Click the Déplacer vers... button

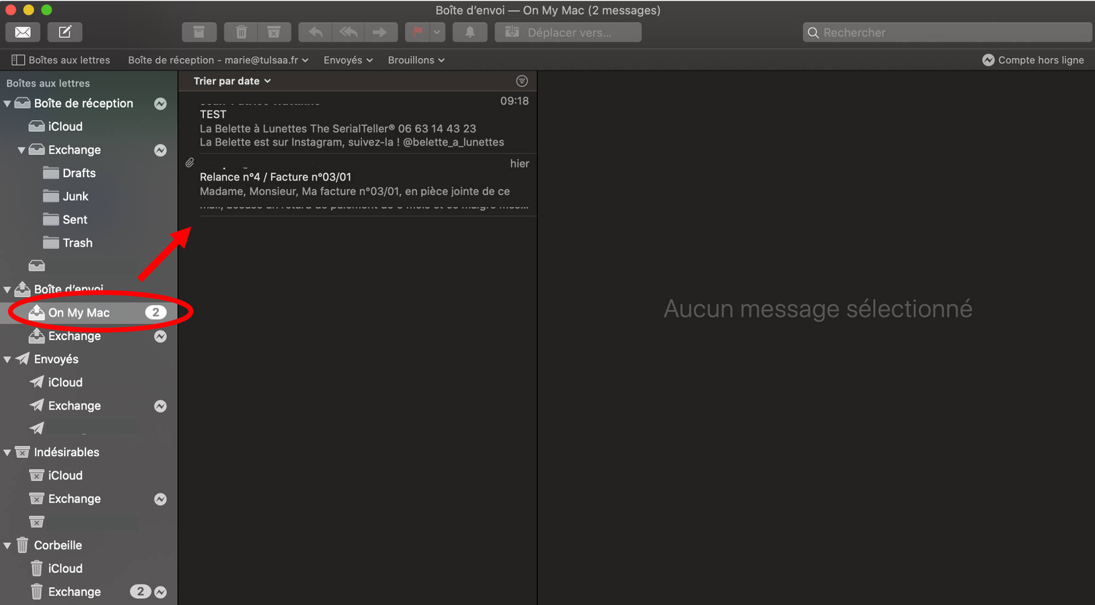[568, 32]
